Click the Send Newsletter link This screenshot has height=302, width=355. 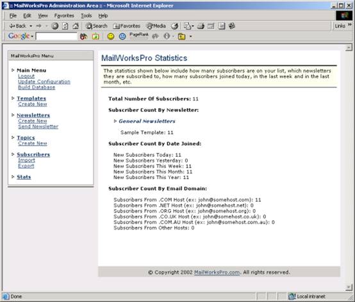[x=38, y=127]
